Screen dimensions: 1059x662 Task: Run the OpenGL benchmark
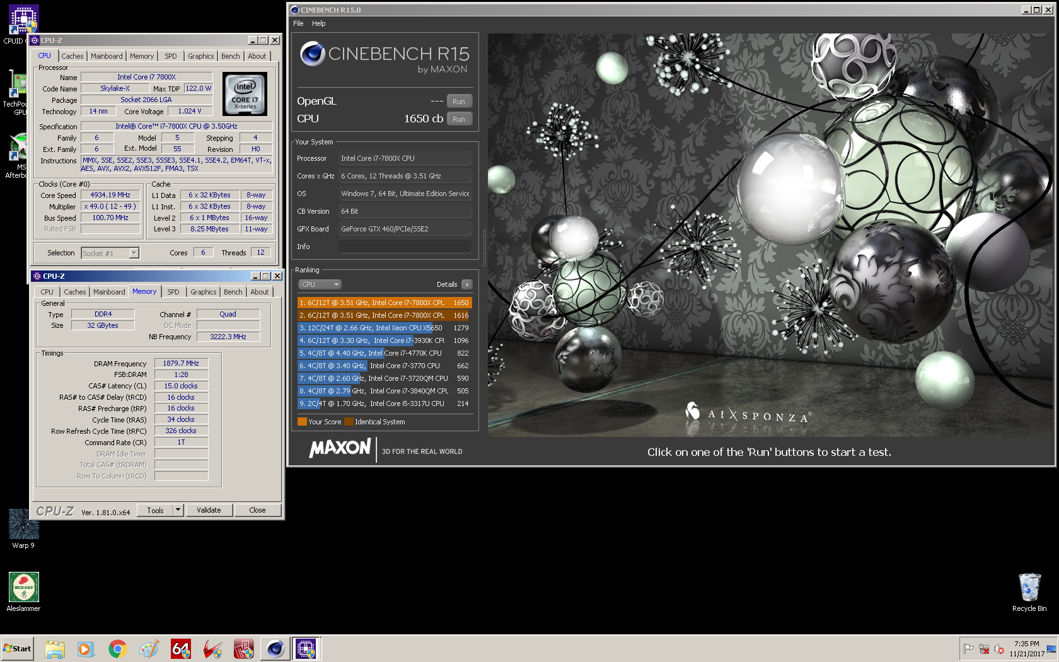(459, 102)
